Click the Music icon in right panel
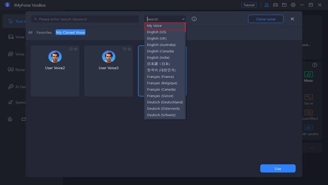 [x=309, y=74]
